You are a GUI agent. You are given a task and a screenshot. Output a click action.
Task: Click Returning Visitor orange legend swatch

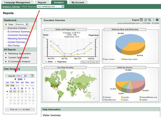point(122,59)
